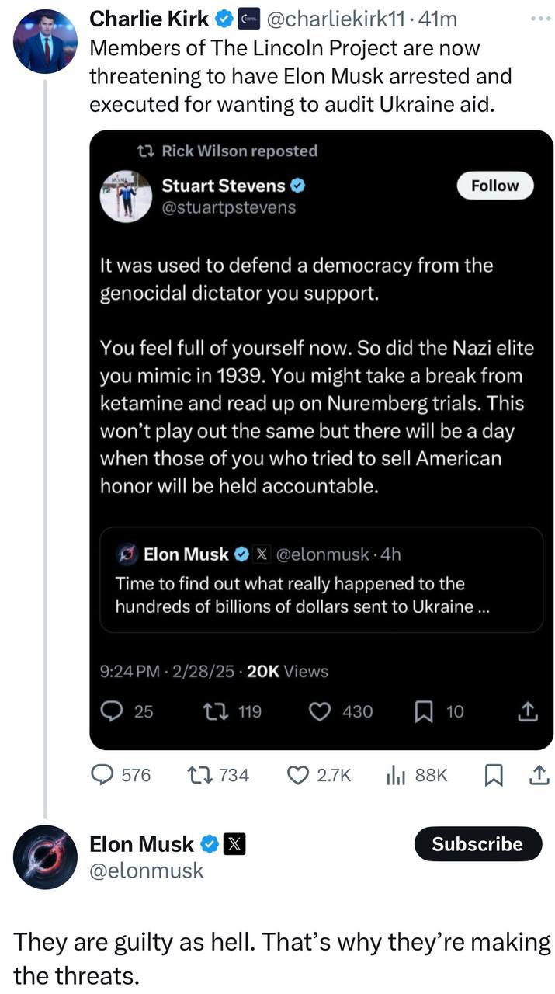Bookmark Charlie Kirk's post

click(x=494, y=775)
